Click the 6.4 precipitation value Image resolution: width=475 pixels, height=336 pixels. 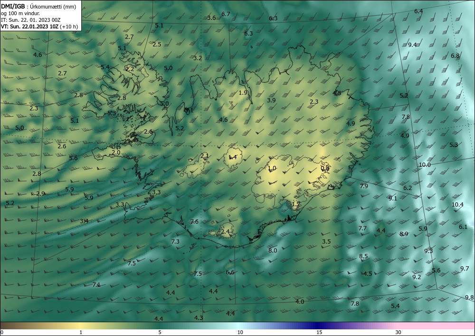(418, 11)
